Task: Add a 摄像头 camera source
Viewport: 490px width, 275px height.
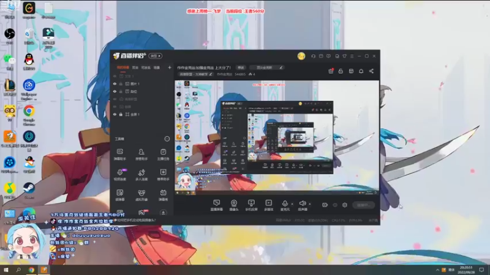Action: [234, 205]
